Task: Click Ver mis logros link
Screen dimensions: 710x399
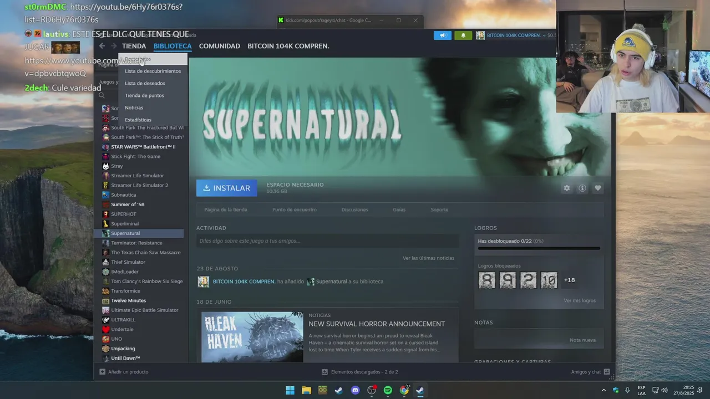Action: coord(580,300)
